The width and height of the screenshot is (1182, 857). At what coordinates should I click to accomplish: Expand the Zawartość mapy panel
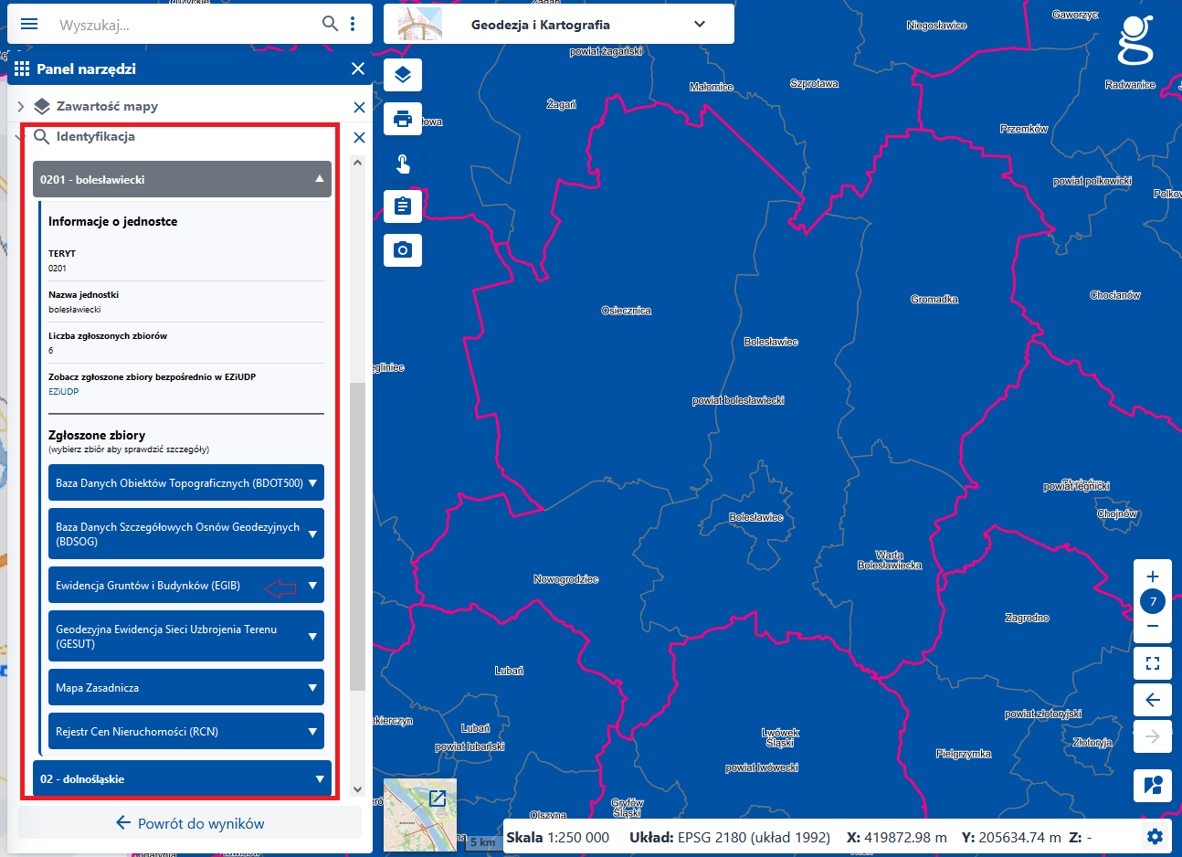pyautogui.click(x=21, y=107)
